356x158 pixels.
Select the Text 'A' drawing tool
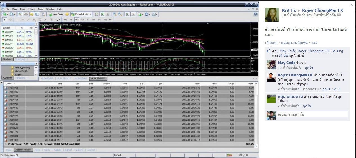pos(45,20)
